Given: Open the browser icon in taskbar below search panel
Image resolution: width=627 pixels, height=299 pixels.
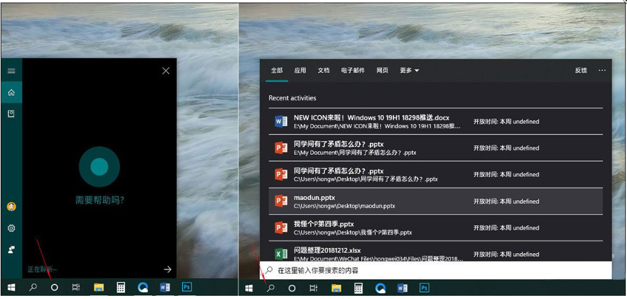Looking at the screenshot, I should click(380, 288).
